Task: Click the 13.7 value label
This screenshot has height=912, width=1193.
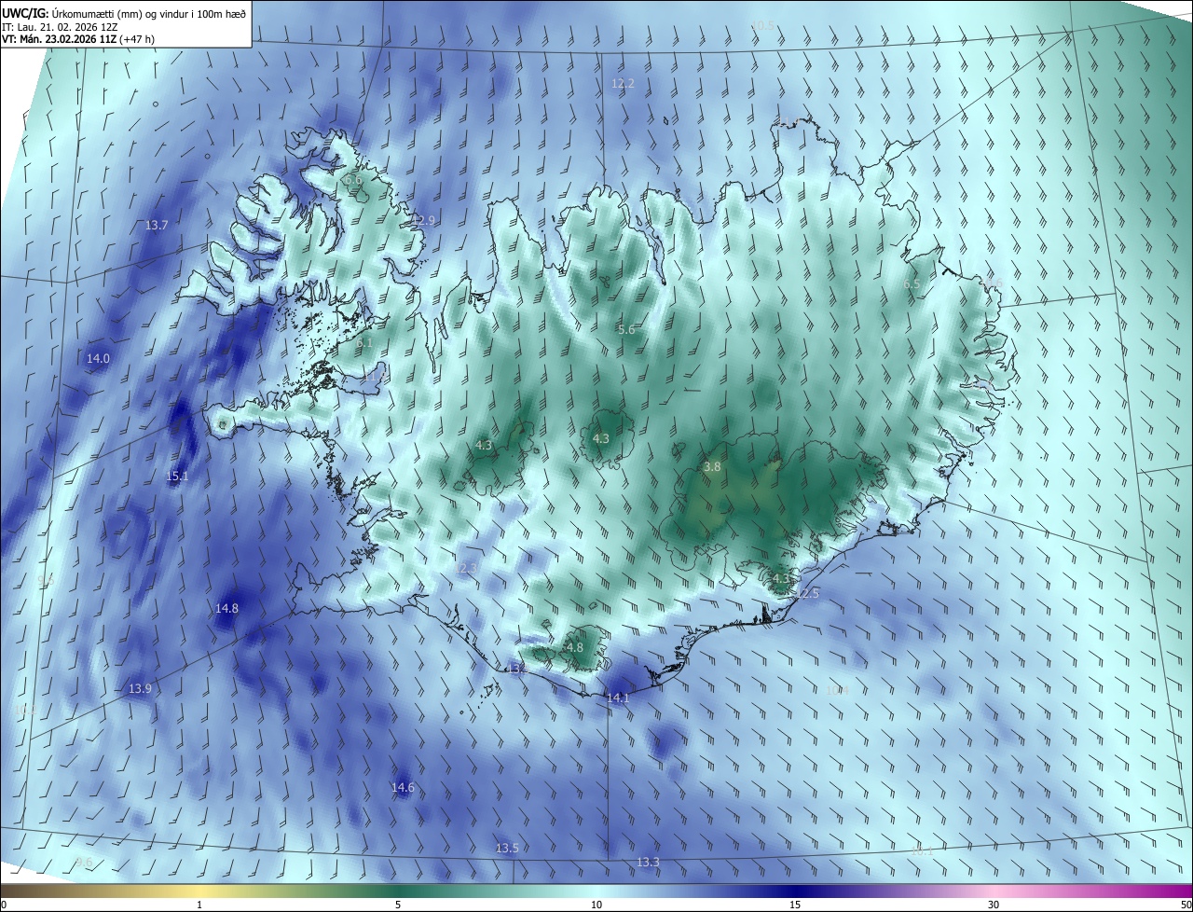Action: tap(157, 226)
